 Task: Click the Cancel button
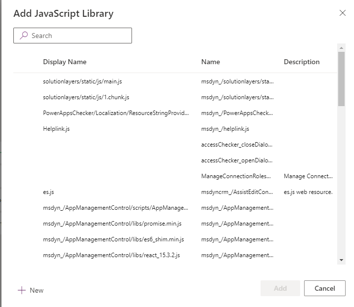[x=325, y=288]
